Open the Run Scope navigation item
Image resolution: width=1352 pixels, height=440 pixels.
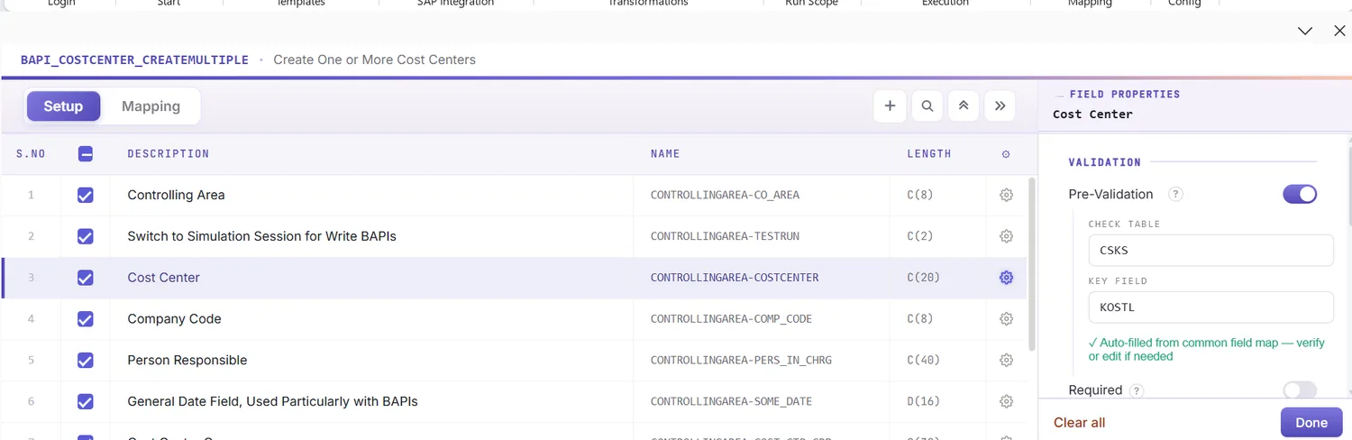pyautogui.click(x=811, y=4)
